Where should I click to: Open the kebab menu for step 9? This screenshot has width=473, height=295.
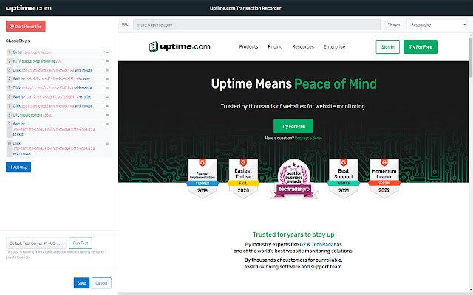(x=103, y=124)
